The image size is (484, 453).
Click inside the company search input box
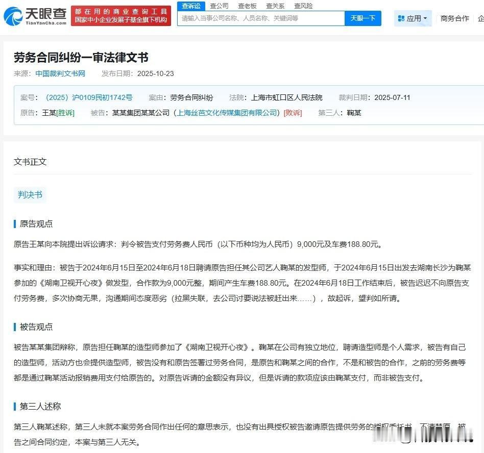[x=260, y=18]
